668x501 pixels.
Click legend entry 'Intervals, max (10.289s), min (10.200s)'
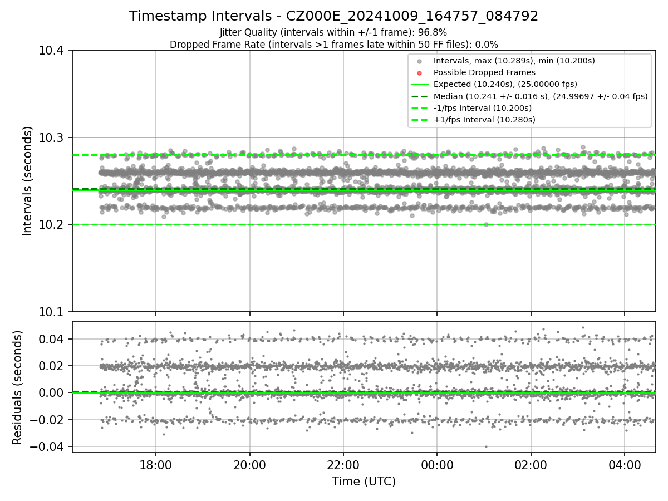point(515,60)
